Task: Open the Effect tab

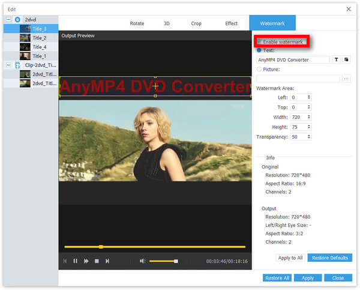Action: click(231, 23)
